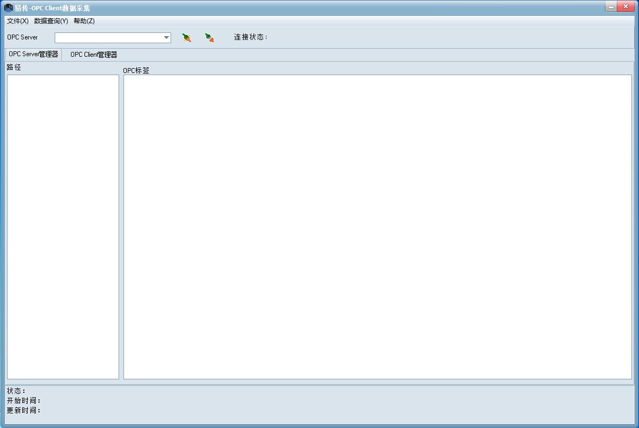Click the 状态 label in the status bar
Image resolution: width=639 pixels, height=428 pixels.
(16, 391)
